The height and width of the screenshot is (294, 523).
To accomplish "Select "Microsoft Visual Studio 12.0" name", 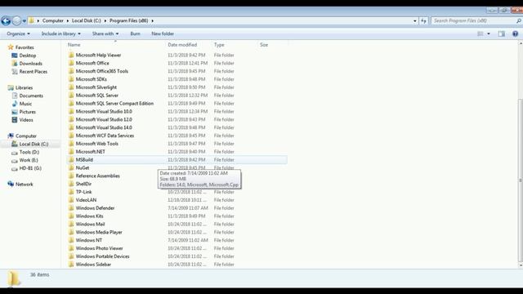I will [x=104, y=119].
